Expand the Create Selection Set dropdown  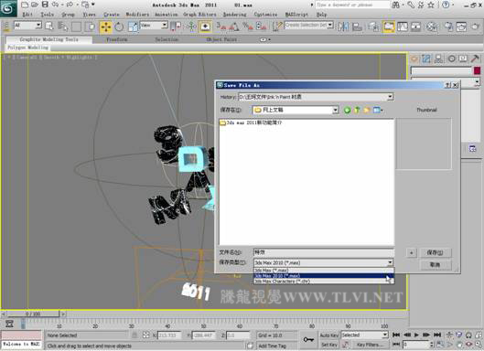pyautogui.click(x=330, y=25)
